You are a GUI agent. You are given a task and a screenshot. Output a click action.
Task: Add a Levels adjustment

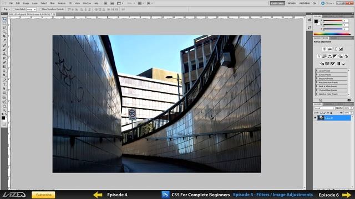(x=330, y=49)
